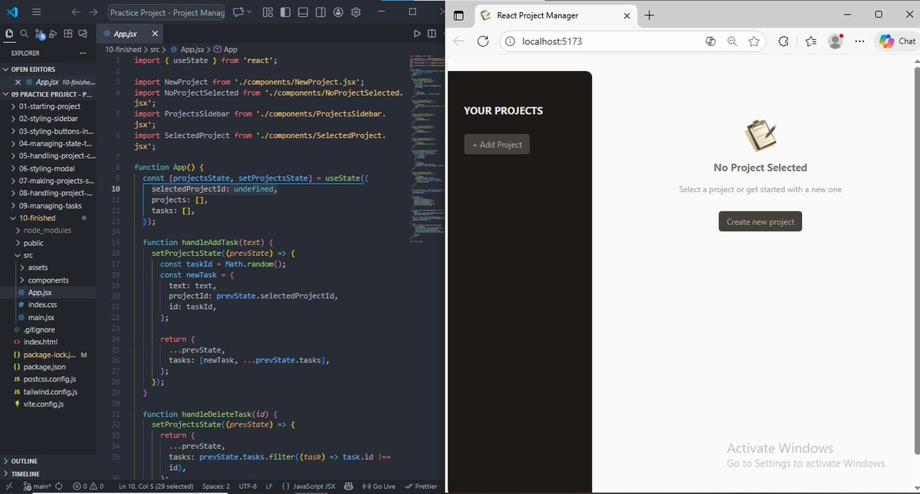Click the Add Project button
The width and height of the screenshot is (920, 494).
496,144
